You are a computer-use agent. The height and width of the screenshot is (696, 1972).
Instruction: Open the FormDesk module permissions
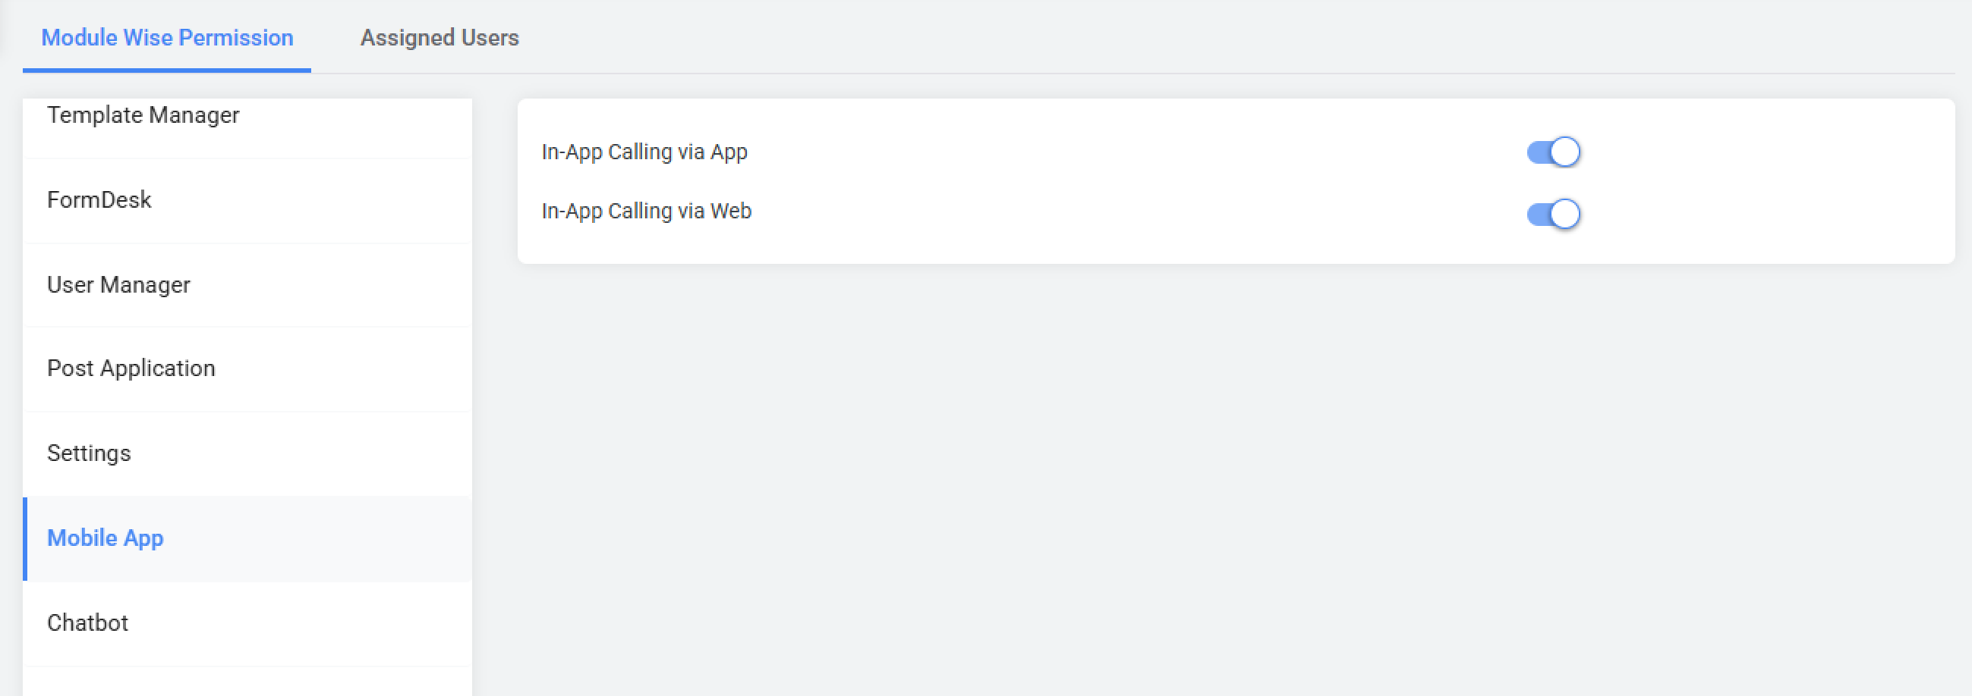pos(99,200)
